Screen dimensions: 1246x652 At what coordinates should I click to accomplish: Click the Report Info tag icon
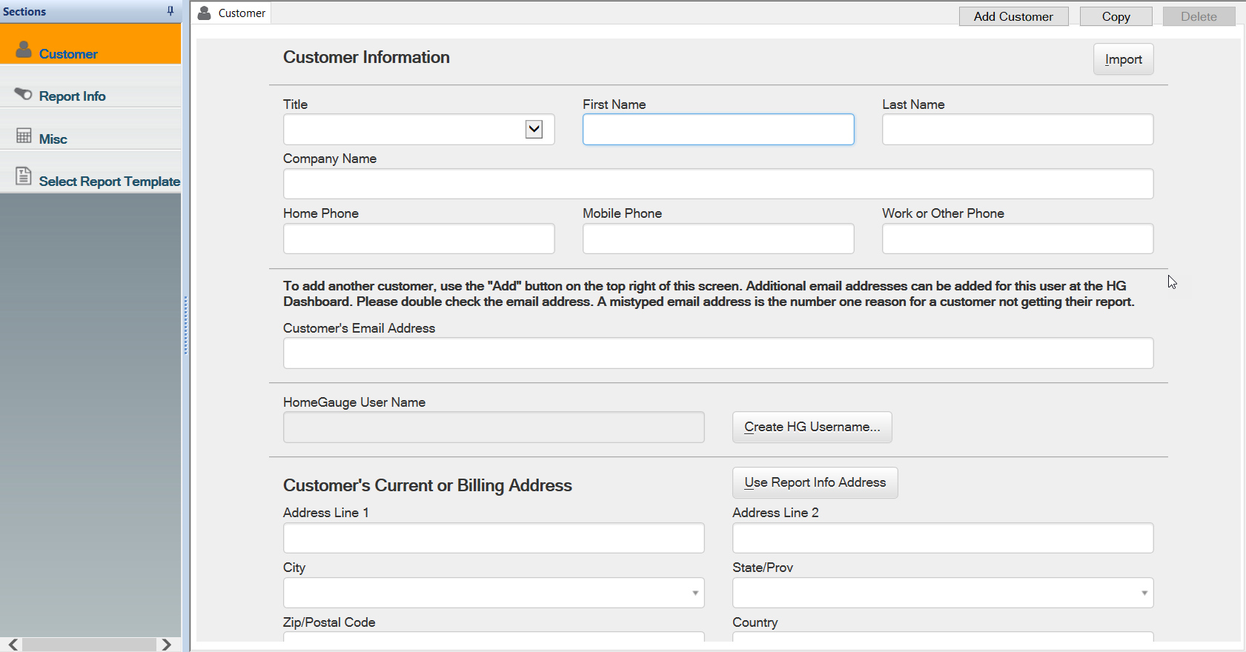click(24, 94)
